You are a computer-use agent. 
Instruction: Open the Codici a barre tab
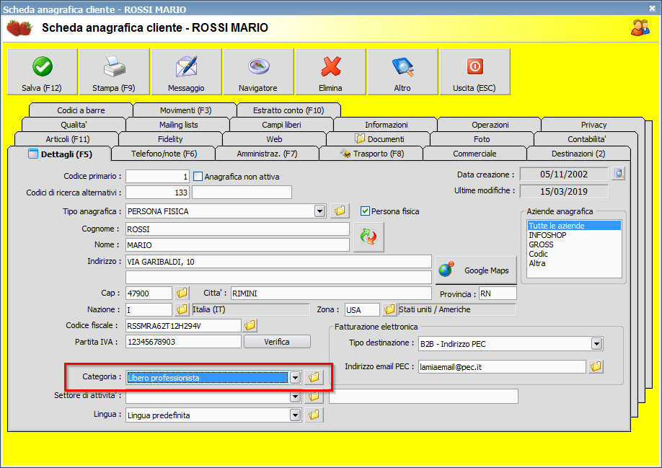pyautogui.click(x=81, y=110)
